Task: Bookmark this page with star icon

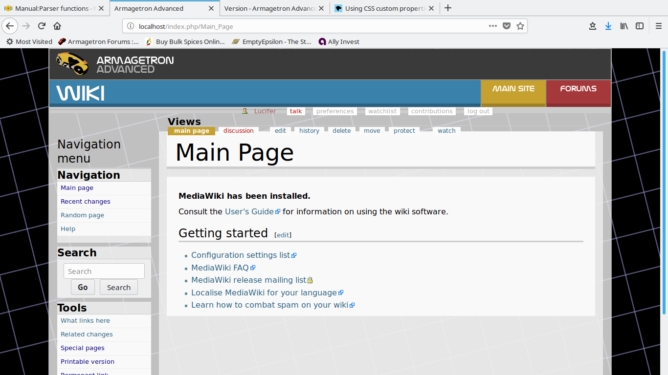Action: (x=520, y=26)
